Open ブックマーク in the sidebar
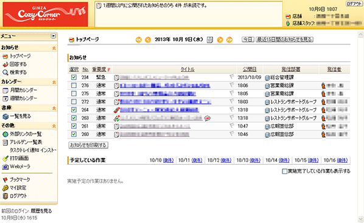The height and width of the screenshot is (223, 364). [19, 179]
